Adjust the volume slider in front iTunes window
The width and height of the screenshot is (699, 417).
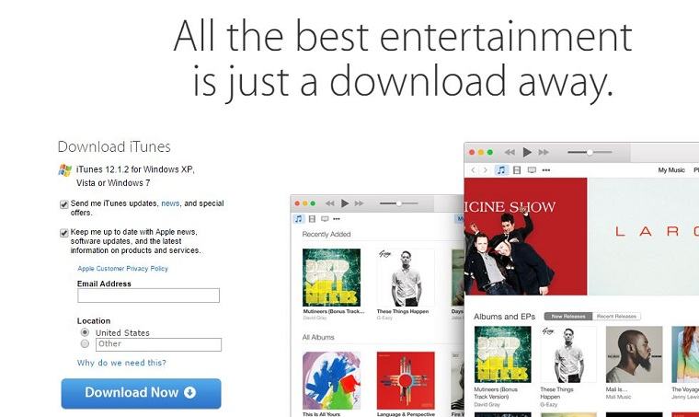coord(590,152)
